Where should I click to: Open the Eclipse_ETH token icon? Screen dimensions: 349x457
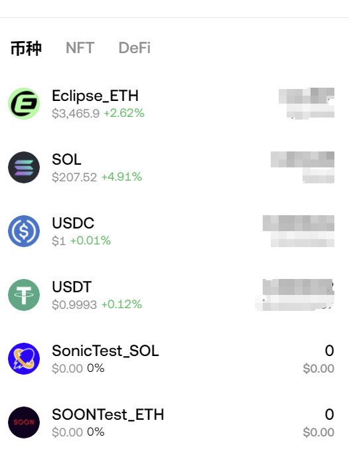pos(24,104)
